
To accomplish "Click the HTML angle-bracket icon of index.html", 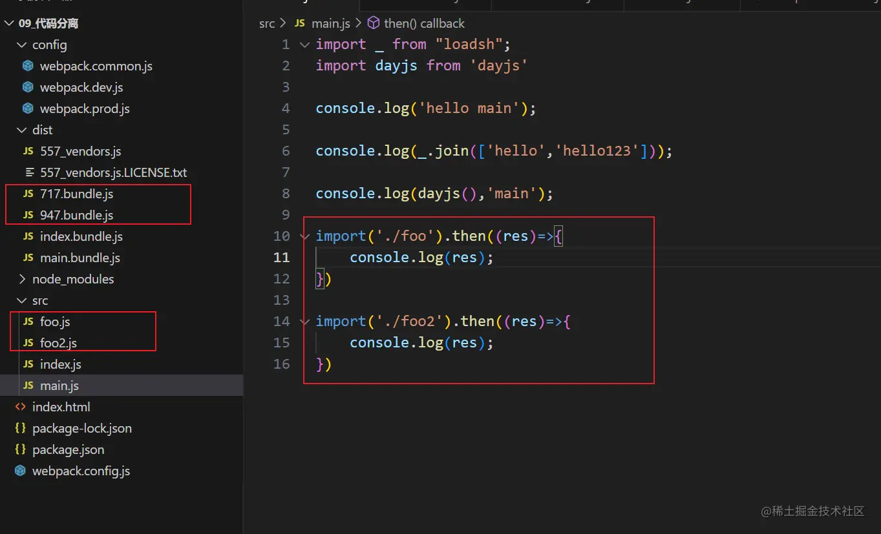I will pos(20,407).
